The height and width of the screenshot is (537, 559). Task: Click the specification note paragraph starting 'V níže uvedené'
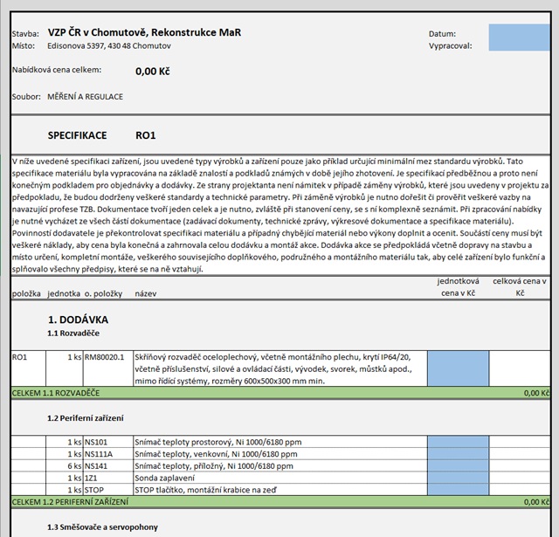[280, 215]
